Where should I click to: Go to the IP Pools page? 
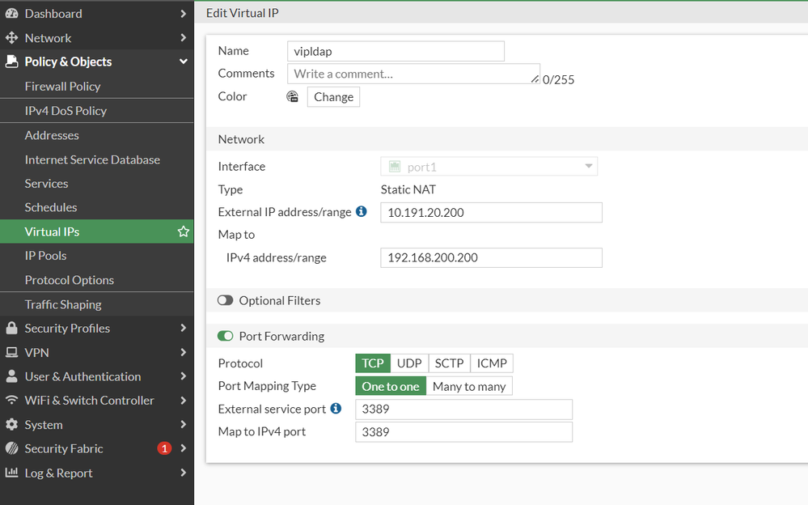[46, 256]
